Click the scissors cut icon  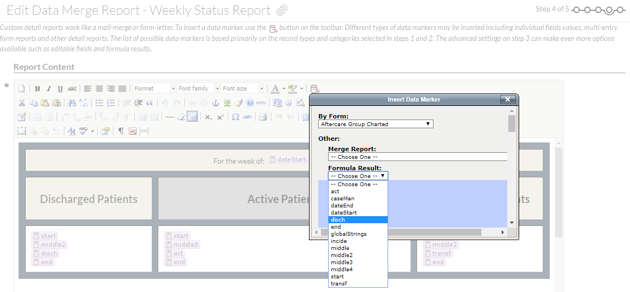22,103
